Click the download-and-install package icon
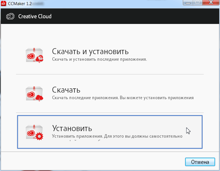 tap(34, 55)
